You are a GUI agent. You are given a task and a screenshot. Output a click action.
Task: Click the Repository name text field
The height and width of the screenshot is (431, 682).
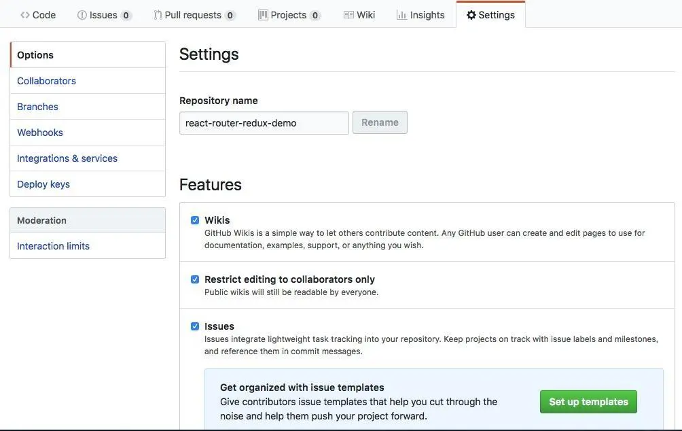pos(264,123)
